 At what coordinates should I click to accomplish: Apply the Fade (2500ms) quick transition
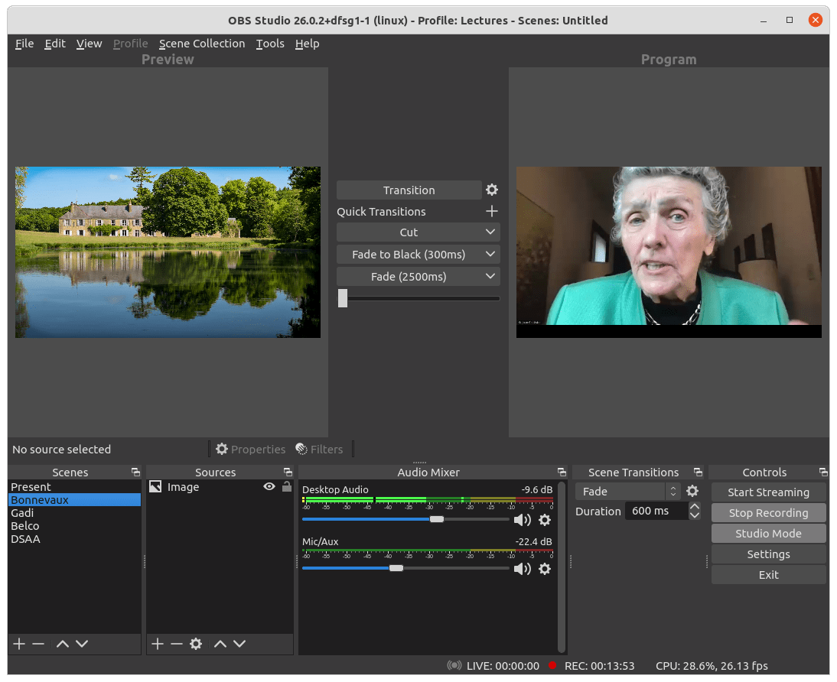click(x=409, y=277)
